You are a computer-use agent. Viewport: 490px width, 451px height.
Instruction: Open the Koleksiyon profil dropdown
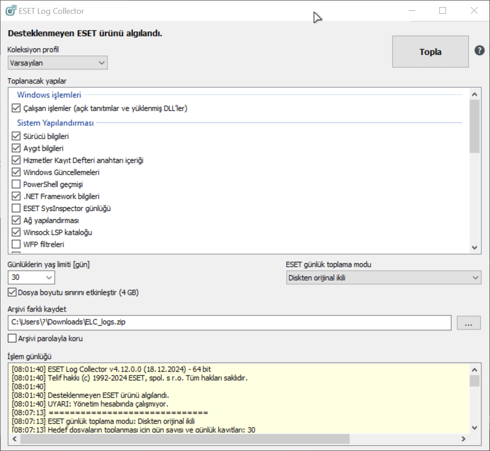pos(57,63)
